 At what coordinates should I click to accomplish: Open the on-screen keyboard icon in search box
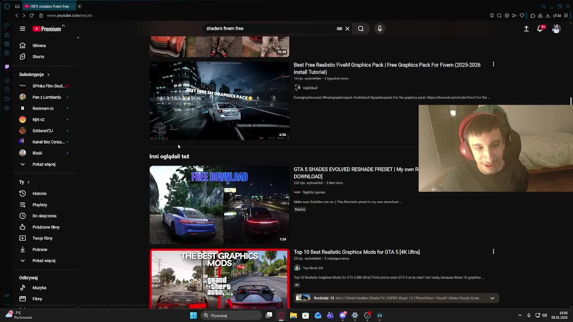pos(339,29)
